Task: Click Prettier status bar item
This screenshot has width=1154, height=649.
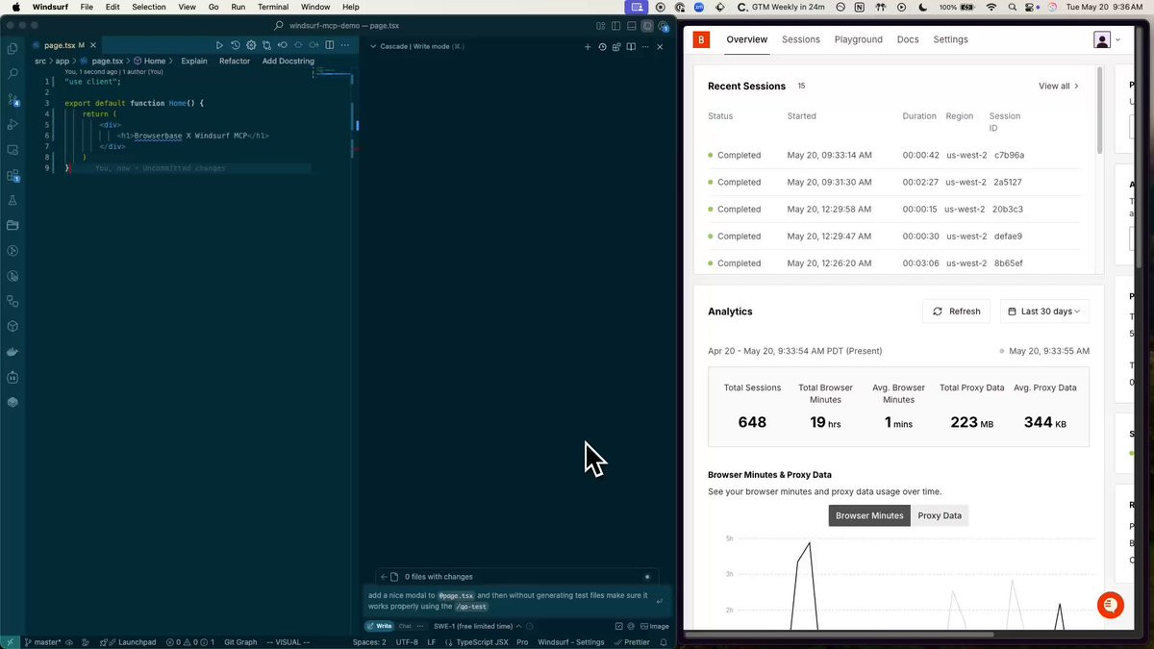Action: point(632,642)
